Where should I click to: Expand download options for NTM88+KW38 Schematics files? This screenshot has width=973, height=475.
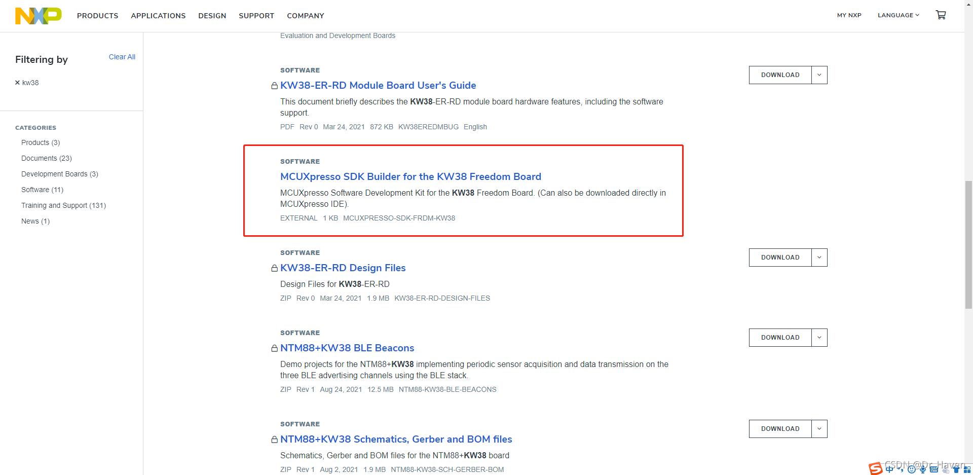pyautogui.click(x=819, y=429)
